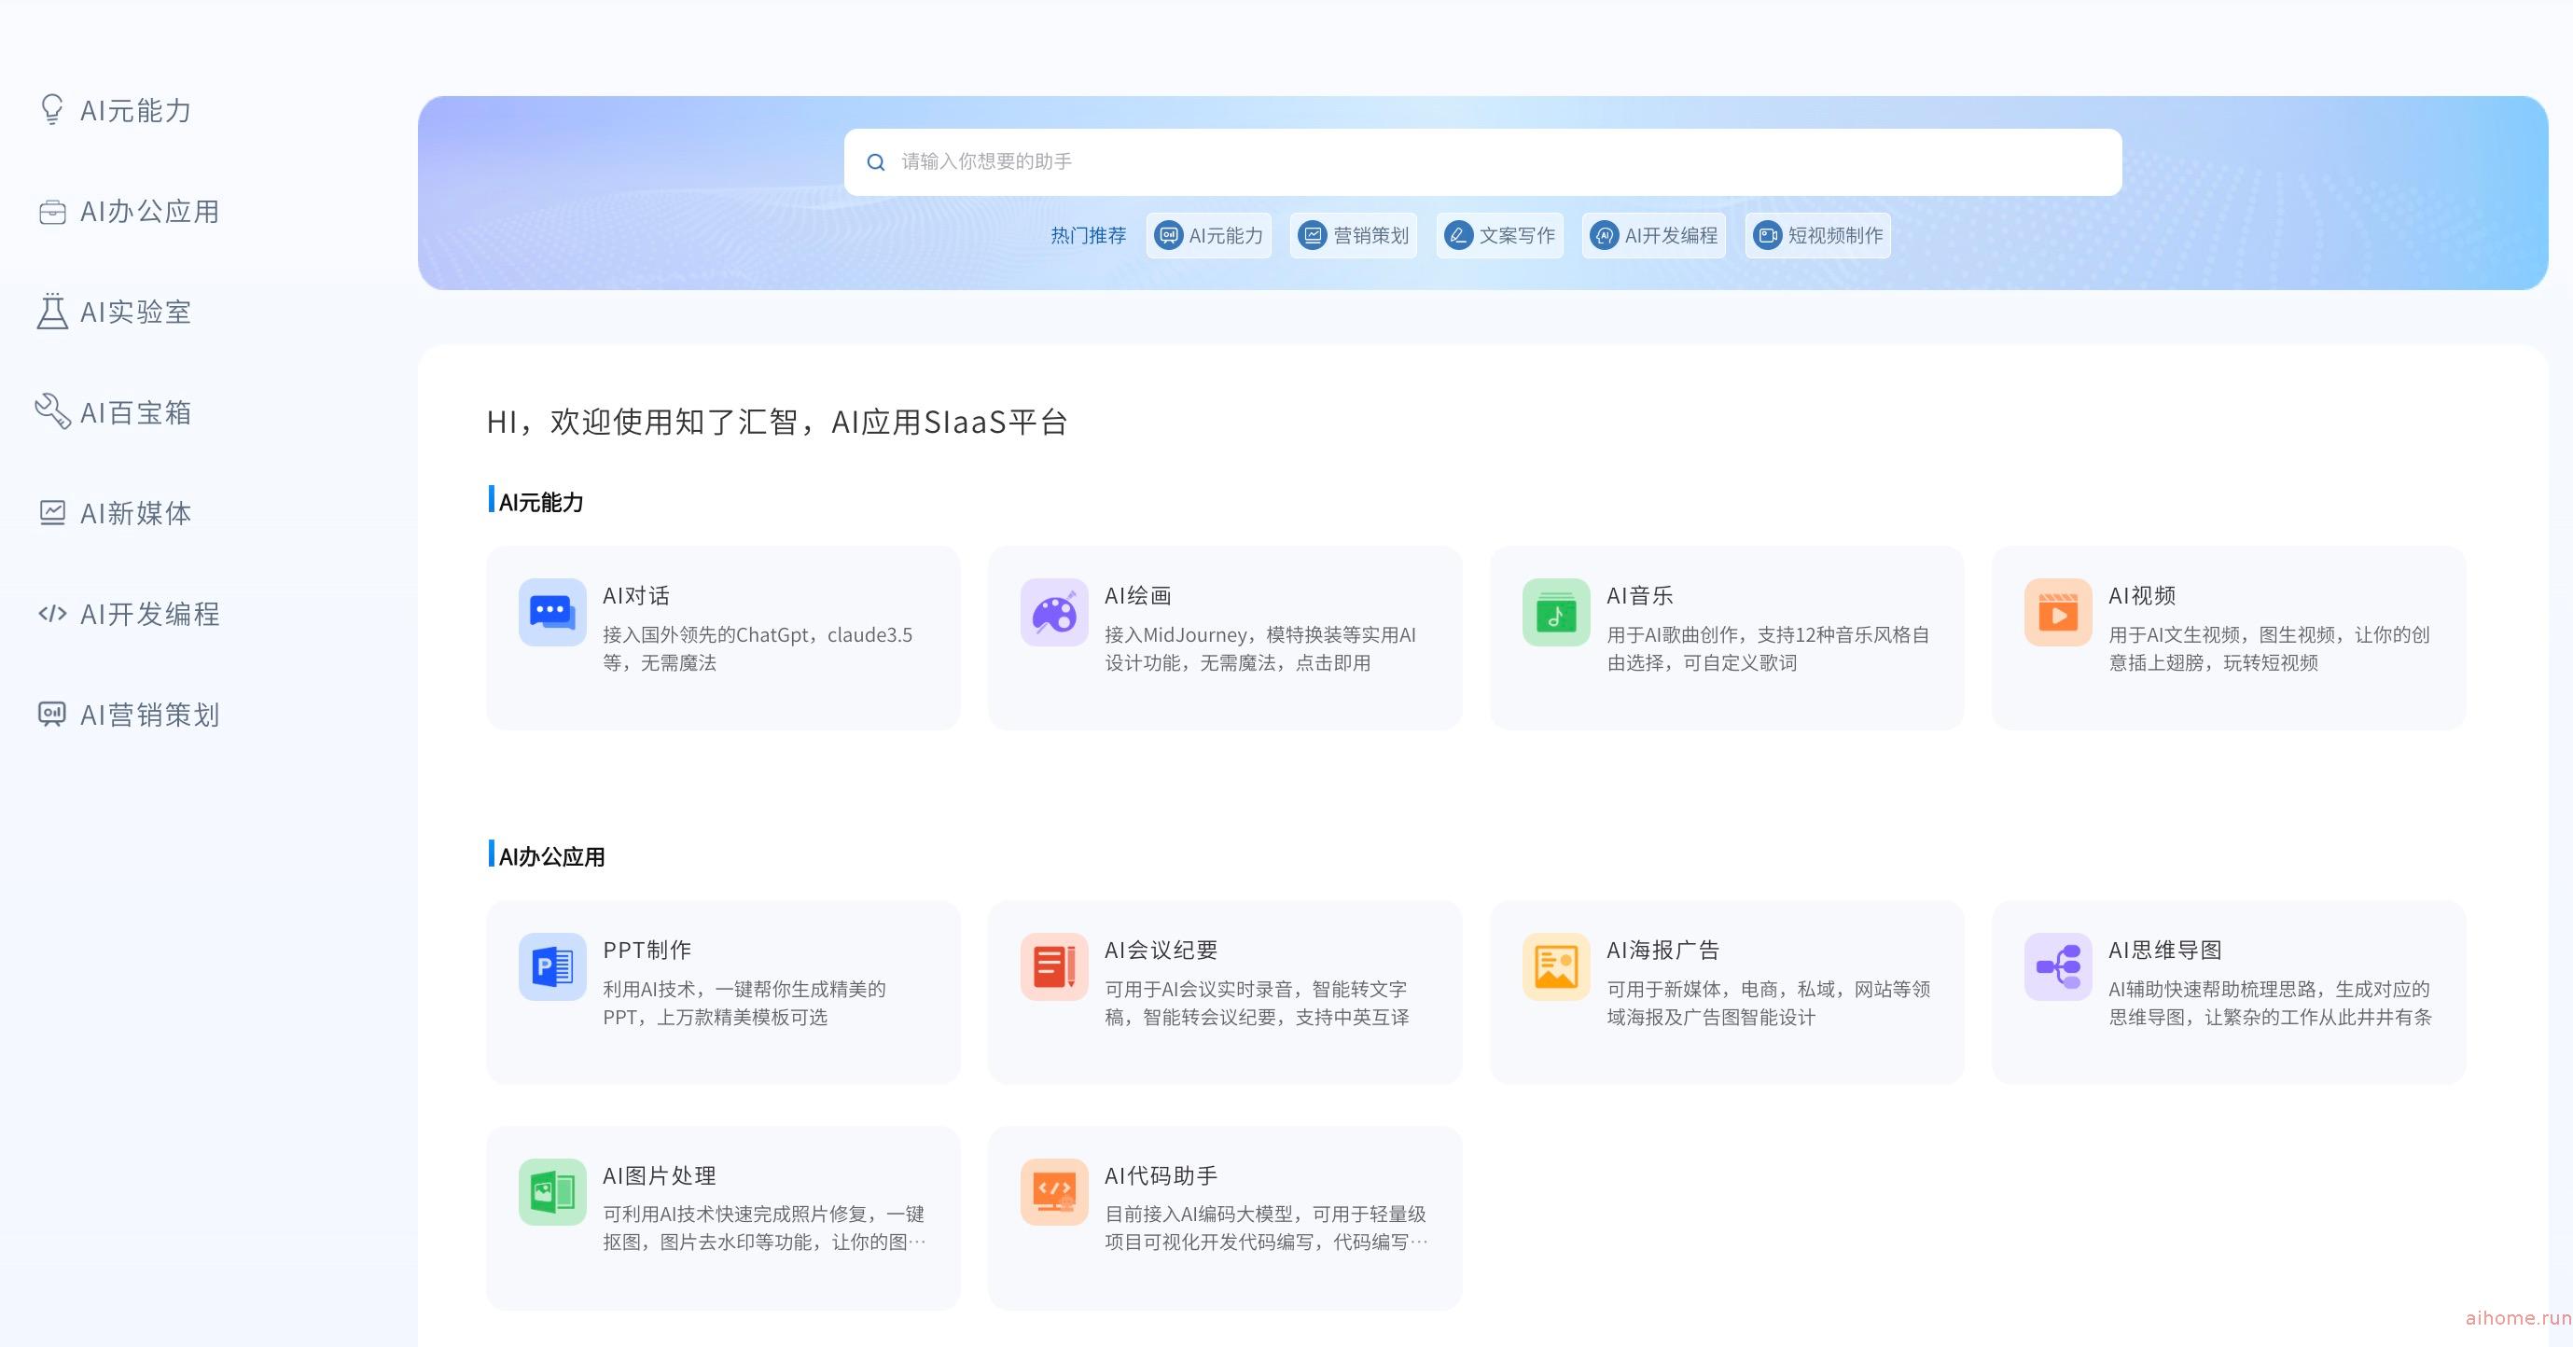Image resolution: width=2573 pixels, height=1347 pixels.
Task: Open the AI百宝箱 sidebar section
Action: tap(136, 412)
